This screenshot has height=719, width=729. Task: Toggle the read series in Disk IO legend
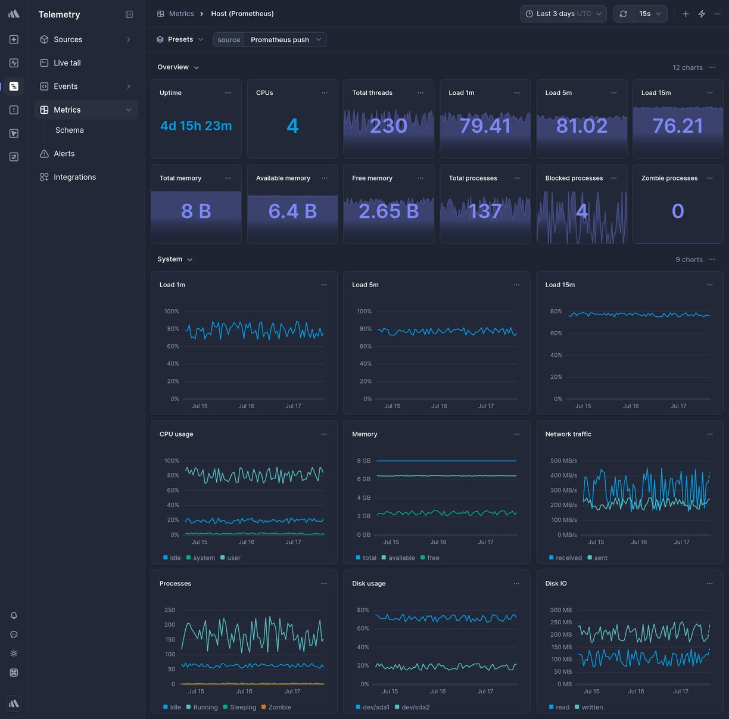(559, 708)
